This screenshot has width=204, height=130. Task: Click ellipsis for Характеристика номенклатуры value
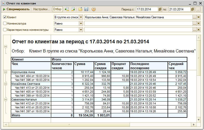coord(195,30)
